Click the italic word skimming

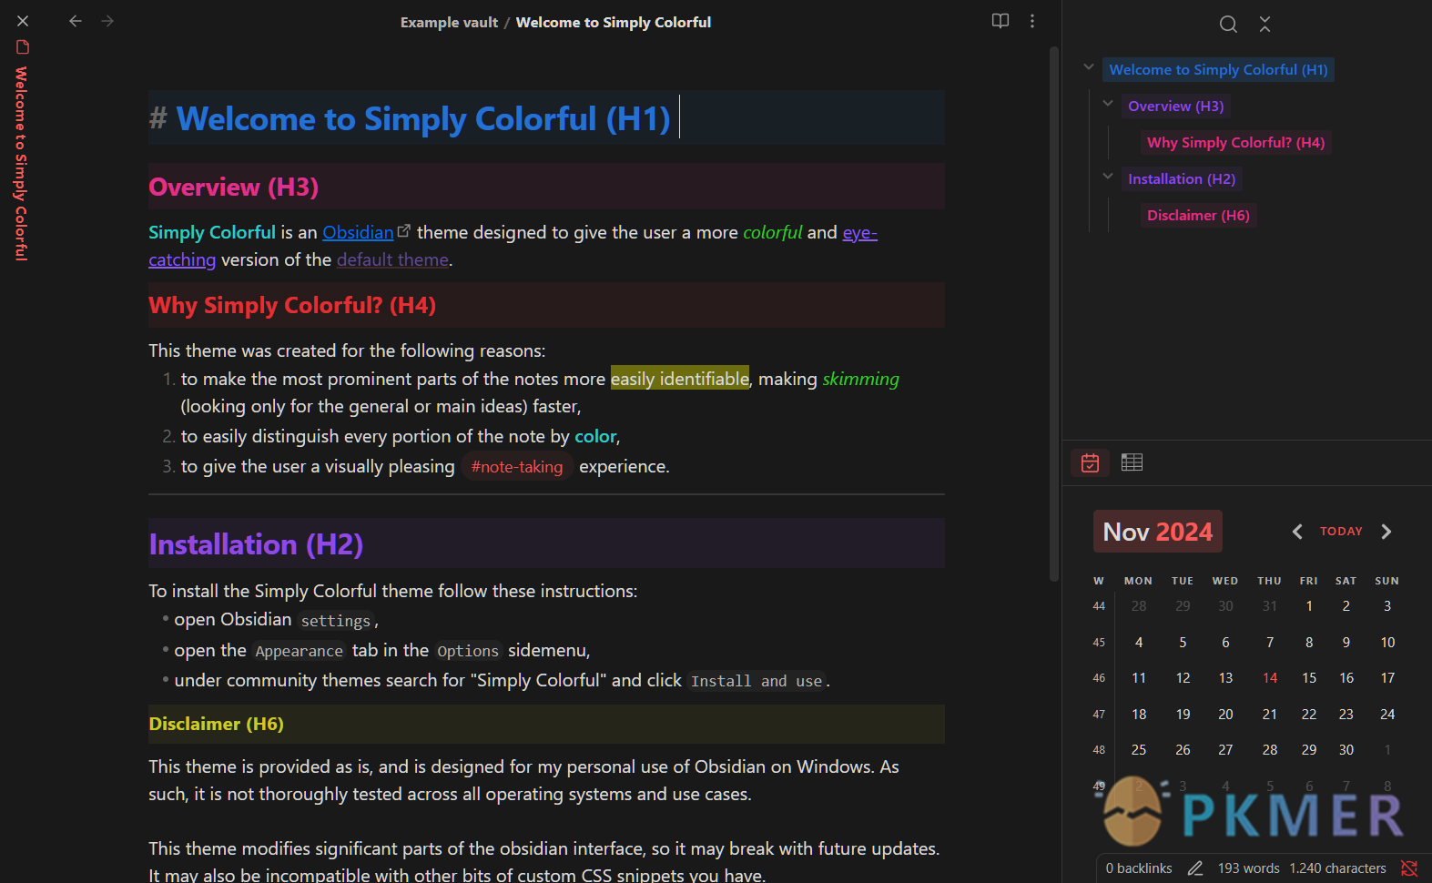[x=860, y=379]
